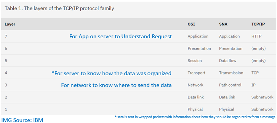Click the Data flow cell
The width and height of the screenshot is (277, 123).
pyautogui.click(x=228, y=61)
